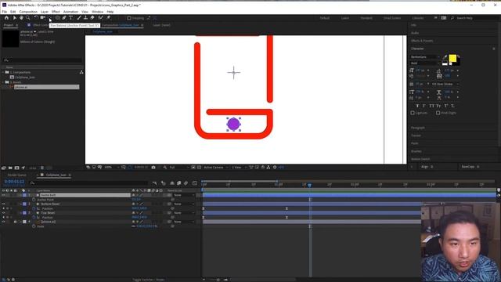501x282 pixels.
Task: Open Top Bezel parent None dropdown
Action: pyautogui.click(x=183, y=212)
